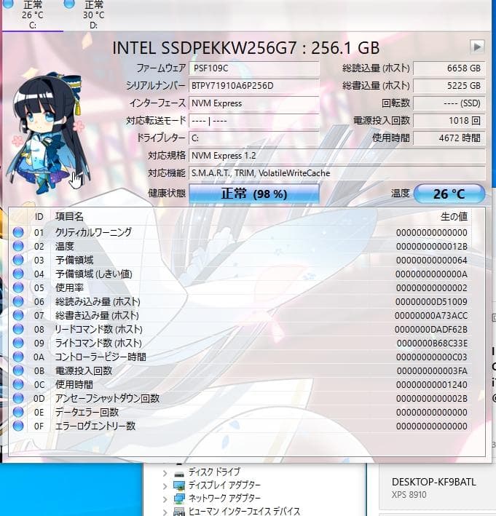Select the クリティカルワーニング attribute name
This screenshot has height=516, width=496.
tap(93, 232)
